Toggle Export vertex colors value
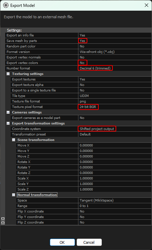 click(115, 63)
